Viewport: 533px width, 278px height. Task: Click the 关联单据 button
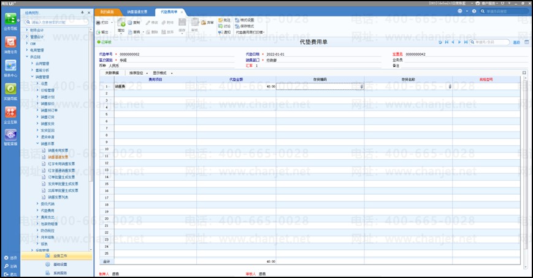point(111,73)
